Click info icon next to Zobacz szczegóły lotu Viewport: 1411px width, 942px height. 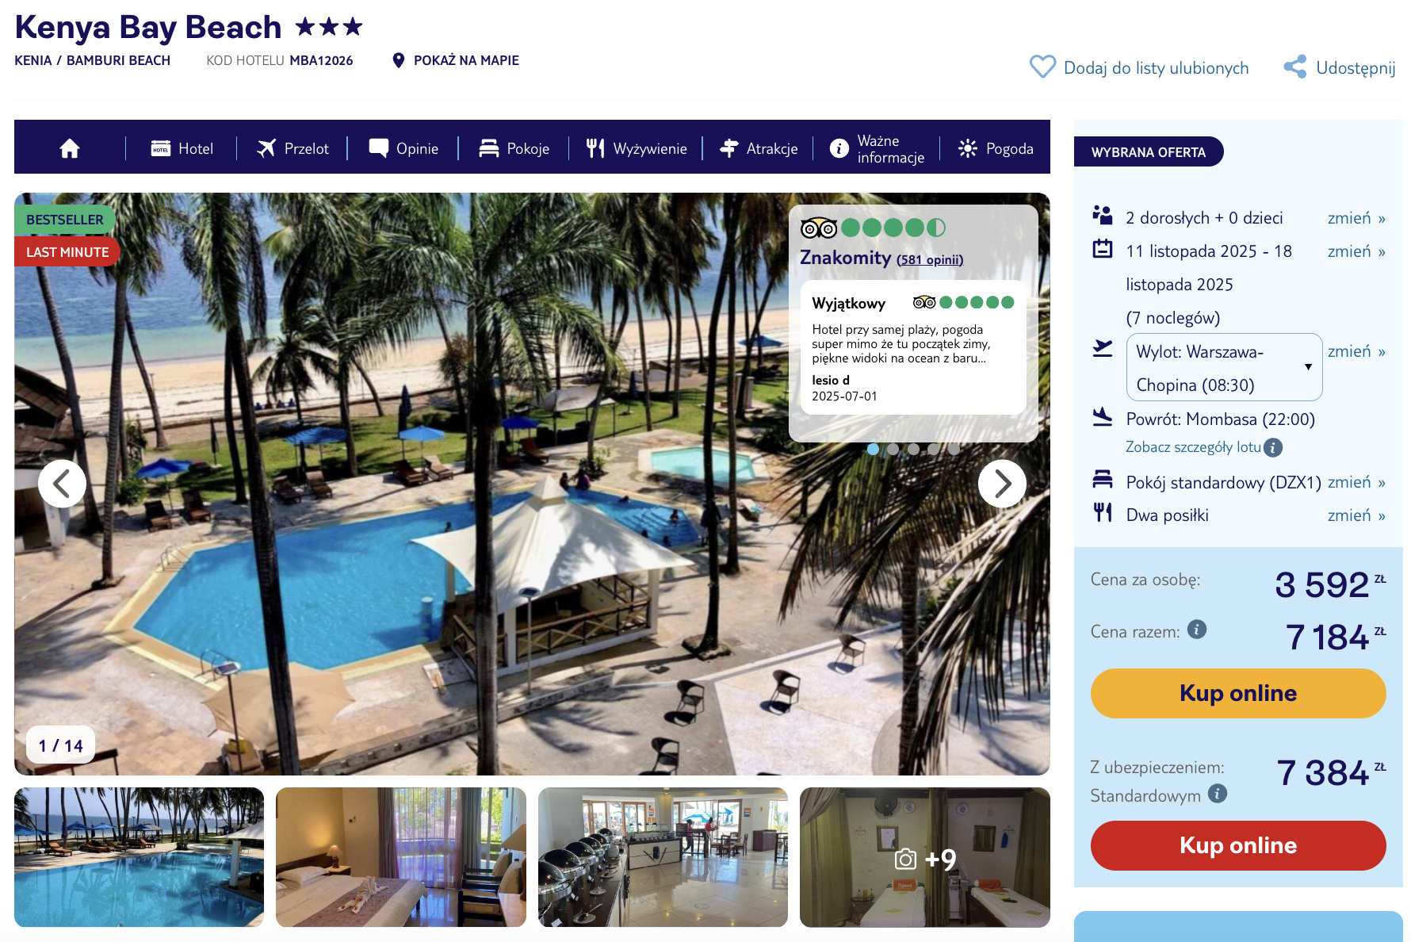pos(1273,447)
